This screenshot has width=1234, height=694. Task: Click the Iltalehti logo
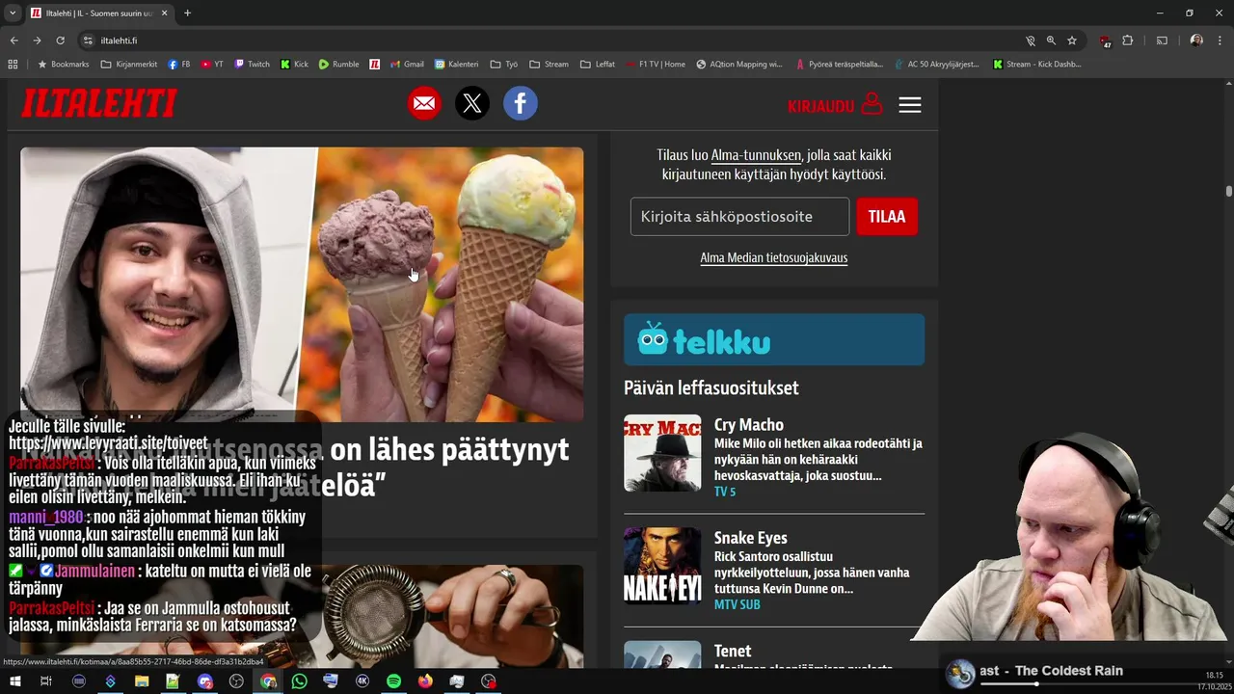pos(99,103)
